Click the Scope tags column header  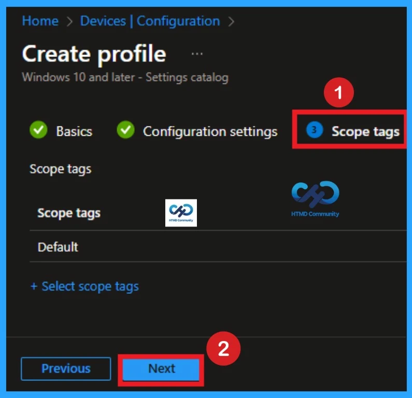point(69,213)
